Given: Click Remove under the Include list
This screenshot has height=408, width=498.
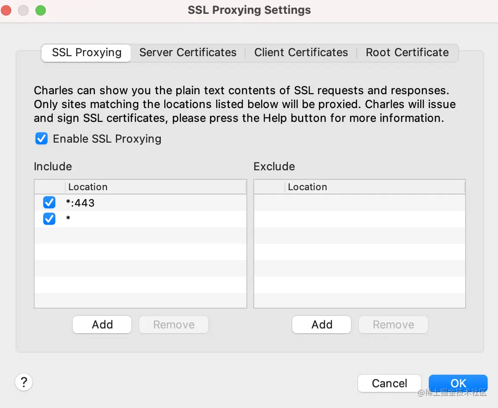Looking at the screenshot, I should (x=174, y=325).
